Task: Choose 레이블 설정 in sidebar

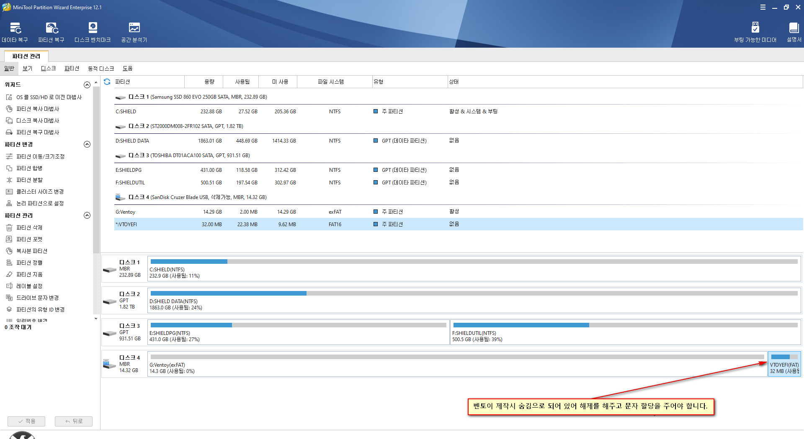Action: [25, 286]
